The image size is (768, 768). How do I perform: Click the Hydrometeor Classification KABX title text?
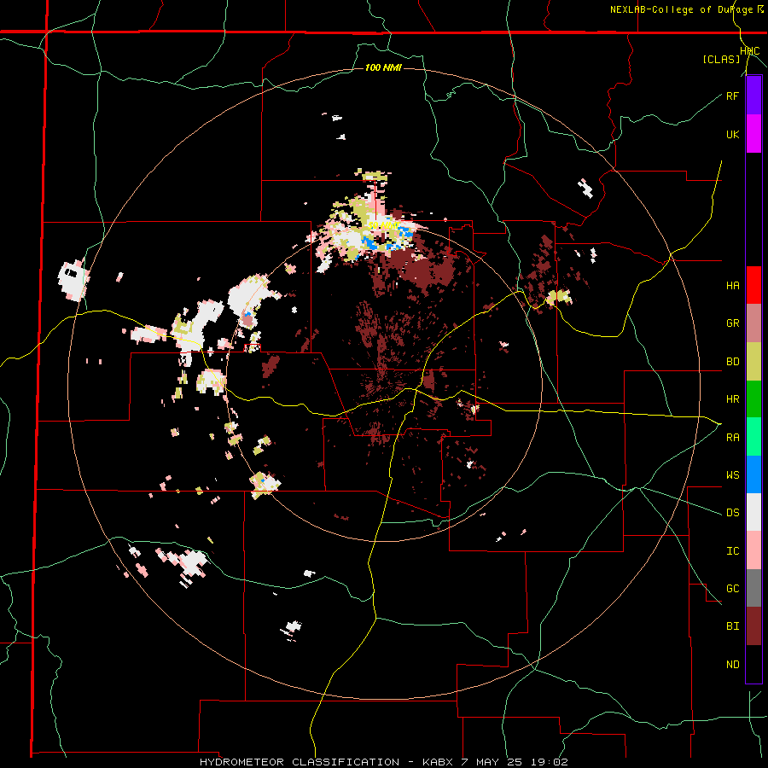383,762
